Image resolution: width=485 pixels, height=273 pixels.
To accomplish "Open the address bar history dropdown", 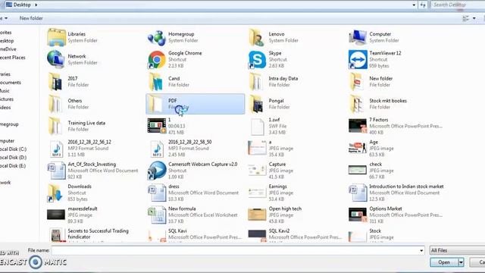I will pos(414,5).
